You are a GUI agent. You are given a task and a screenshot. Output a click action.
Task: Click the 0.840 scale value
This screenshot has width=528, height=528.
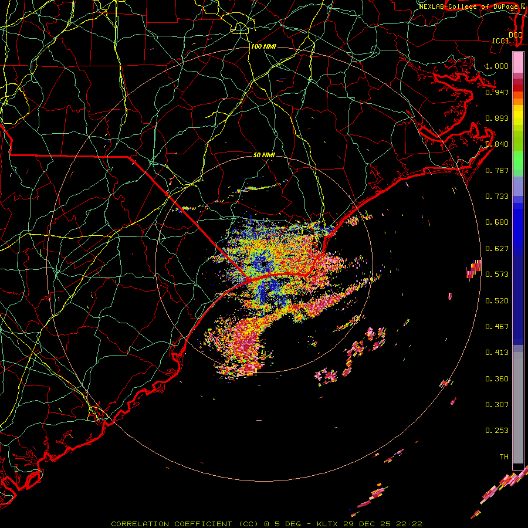(x=497, y=144)
